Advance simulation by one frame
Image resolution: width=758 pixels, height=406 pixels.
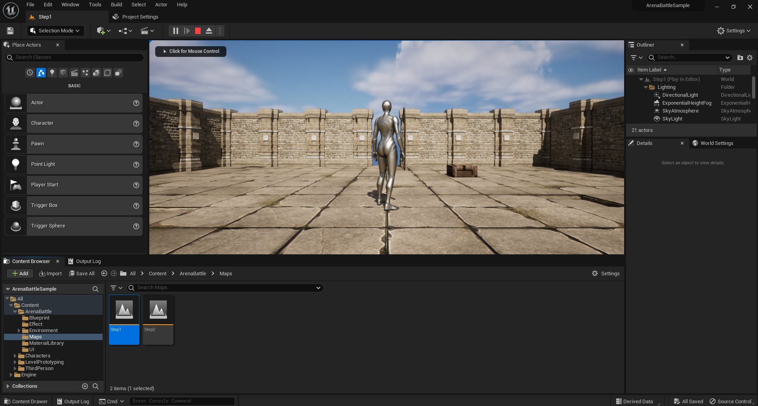187,31
